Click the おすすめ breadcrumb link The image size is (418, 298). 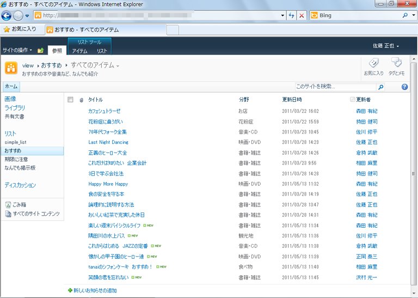pyautogui.click(x=51, y=65)
